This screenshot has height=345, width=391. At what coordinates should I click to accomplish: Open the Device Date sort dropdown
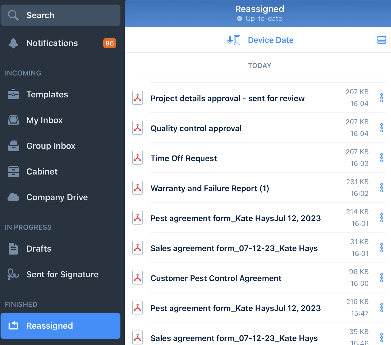coord(271,40)
